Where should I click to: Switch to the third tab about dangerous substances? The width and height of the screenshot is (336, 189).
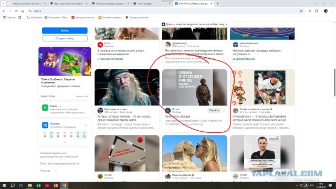[x=110, y=4]
